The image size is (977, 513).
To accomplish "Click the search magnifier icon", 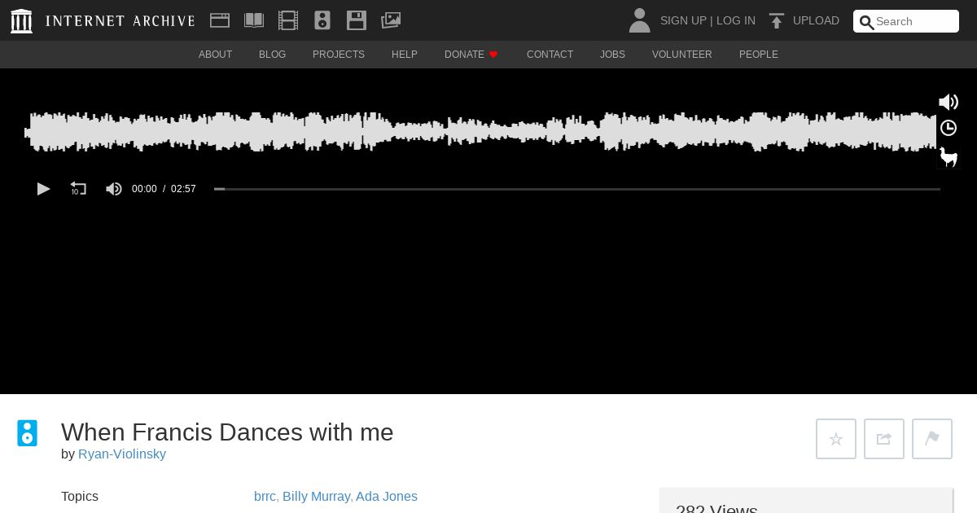I will (867, 22).
